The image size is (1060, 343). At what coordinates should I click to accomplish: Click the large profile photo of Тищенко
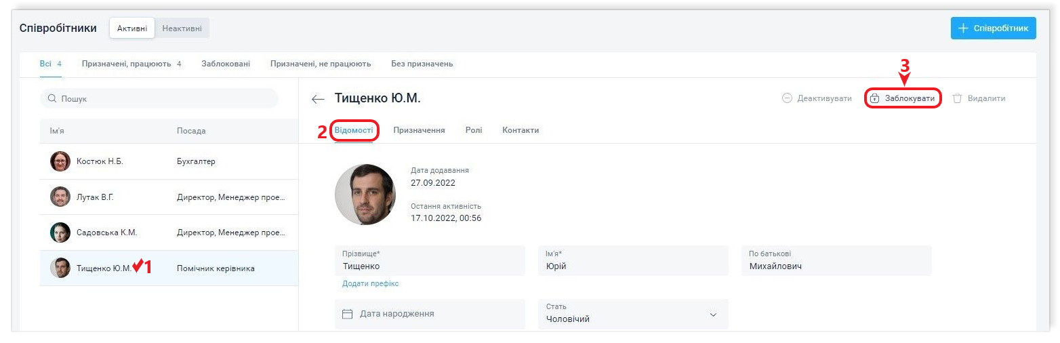365,195
